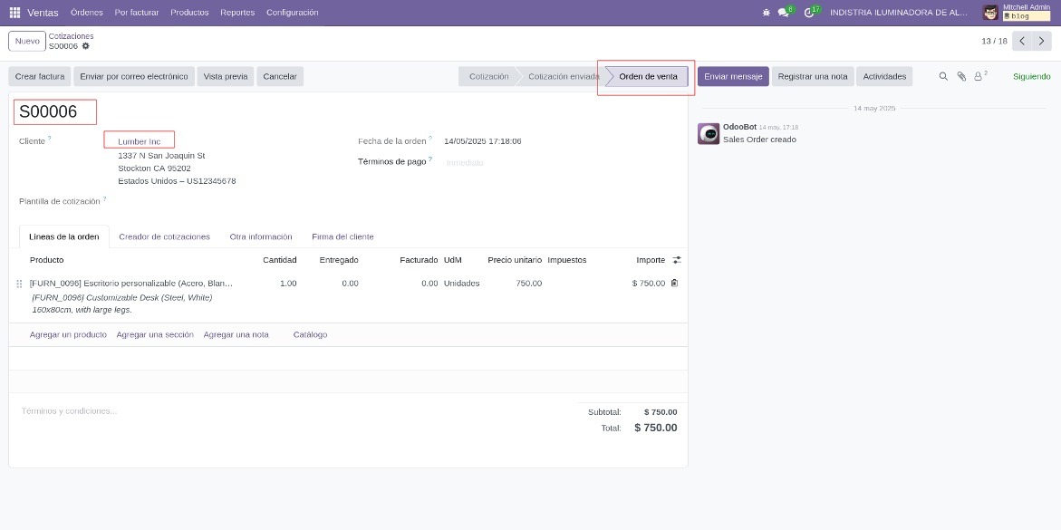Show followers person icon
The width and height of the screenshot is (1061, 530).
tap(979, 76)
